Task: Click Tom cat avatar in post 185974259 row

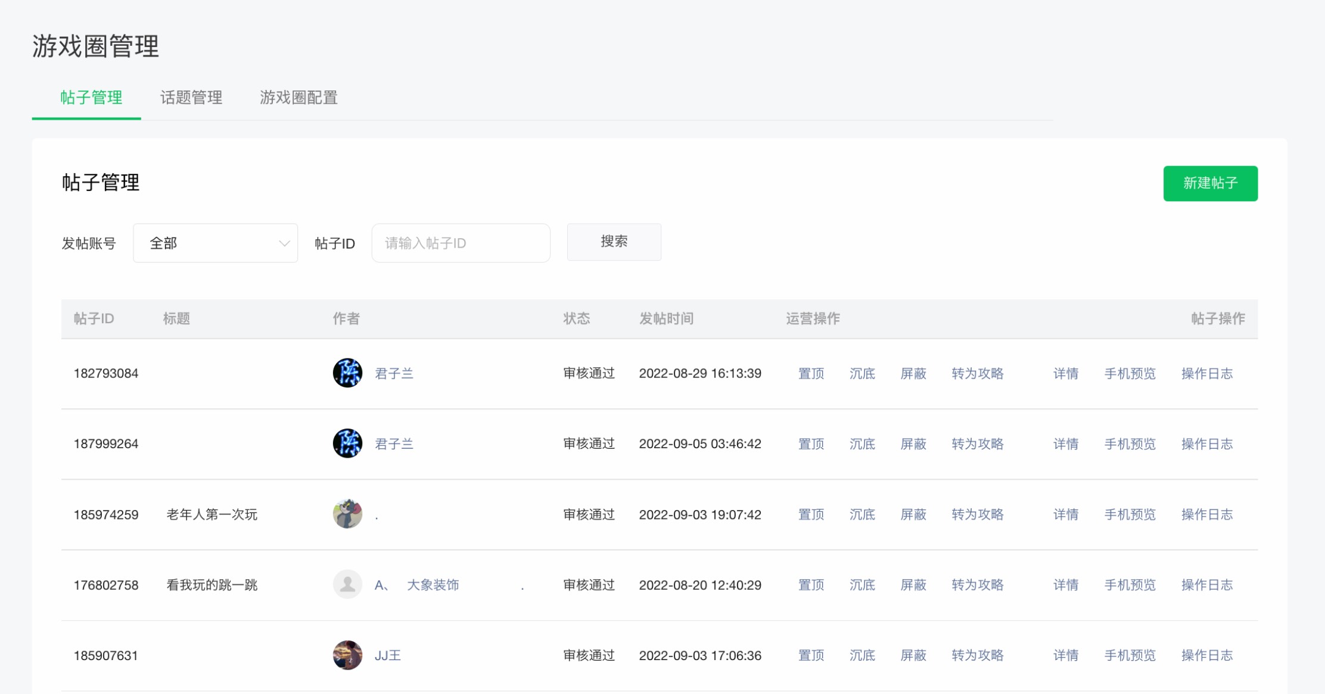Action: coord(347,514)
